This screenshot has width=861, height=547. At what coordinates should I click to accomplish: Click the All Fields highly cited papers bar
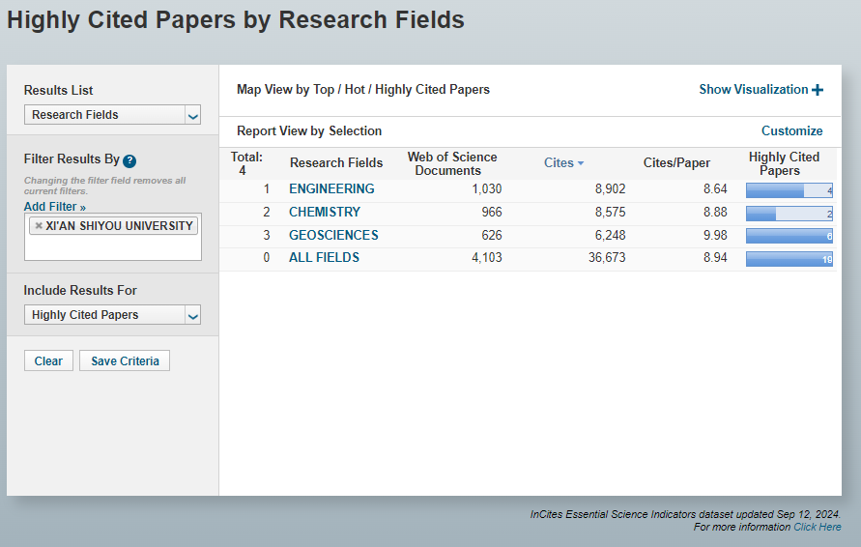coord(789,259)
